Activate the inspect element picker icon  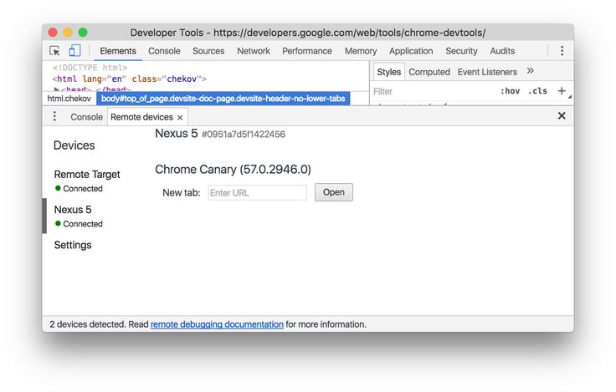[54, 51]
